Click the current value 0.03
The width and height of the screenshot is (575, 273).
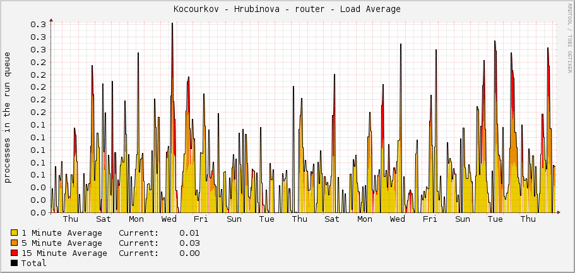[189, 243]
